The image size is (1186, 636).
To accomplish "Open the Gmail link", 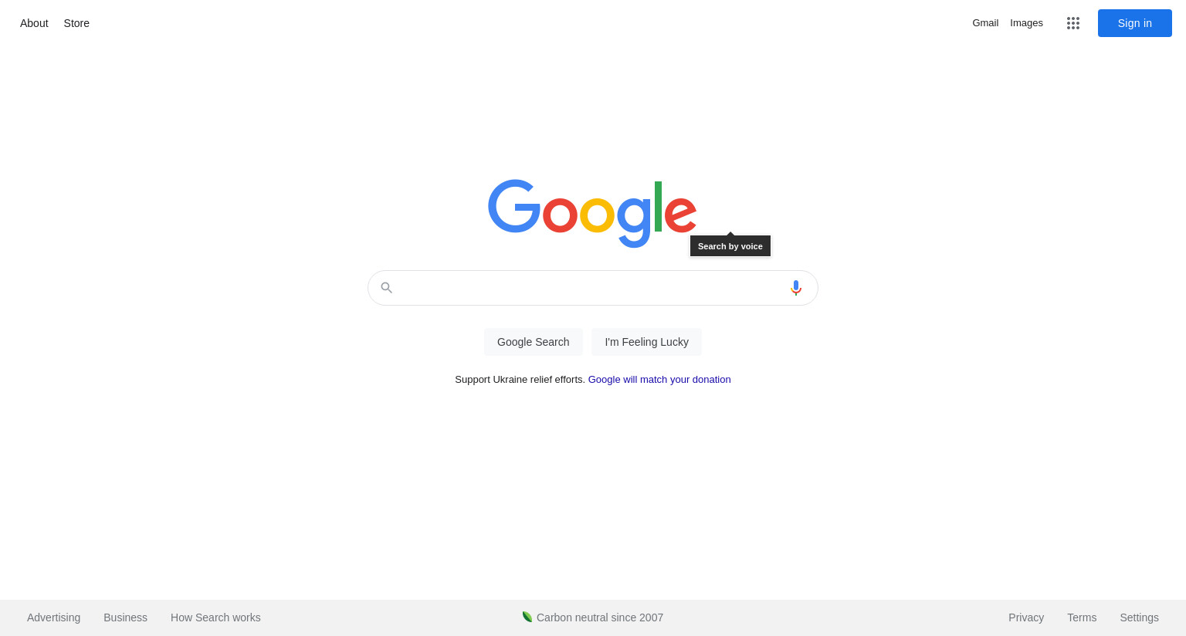I will (985, 23).
